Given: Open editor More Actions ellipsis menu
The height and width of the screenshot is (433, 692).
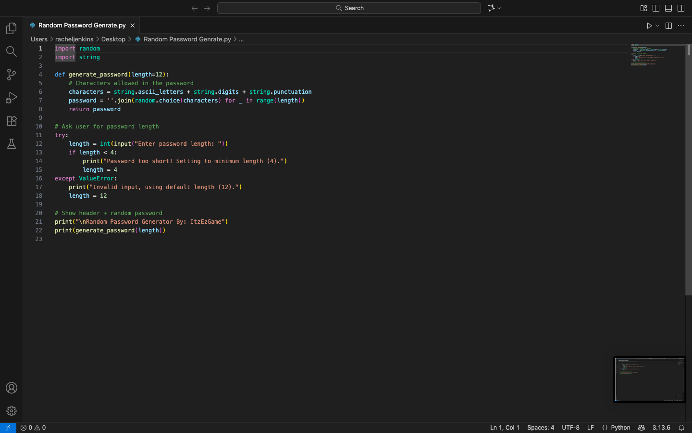Looking at the screenshot, I should [681, 25].
